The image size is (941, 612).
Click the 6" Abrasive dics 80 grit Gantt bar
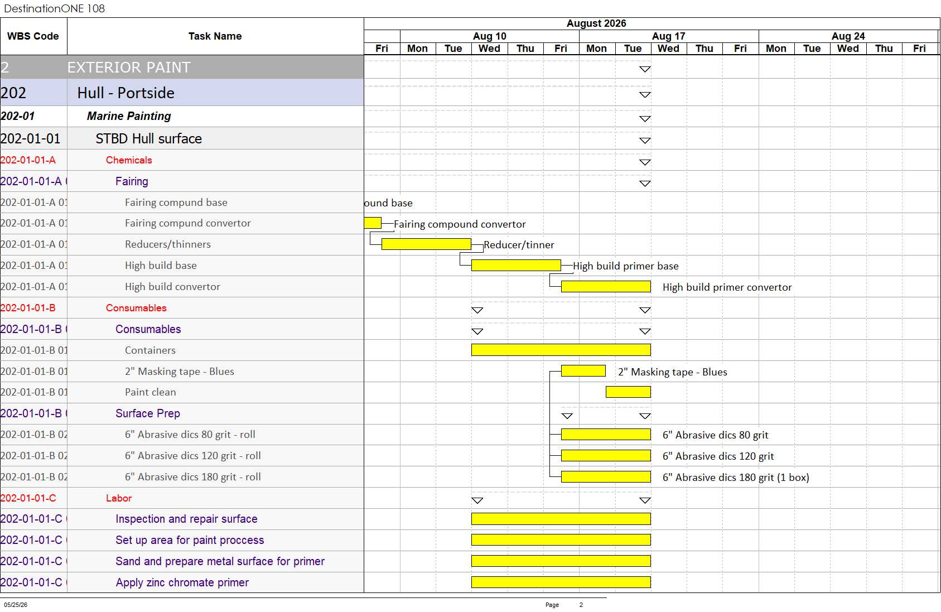click(x=606, y=434)
